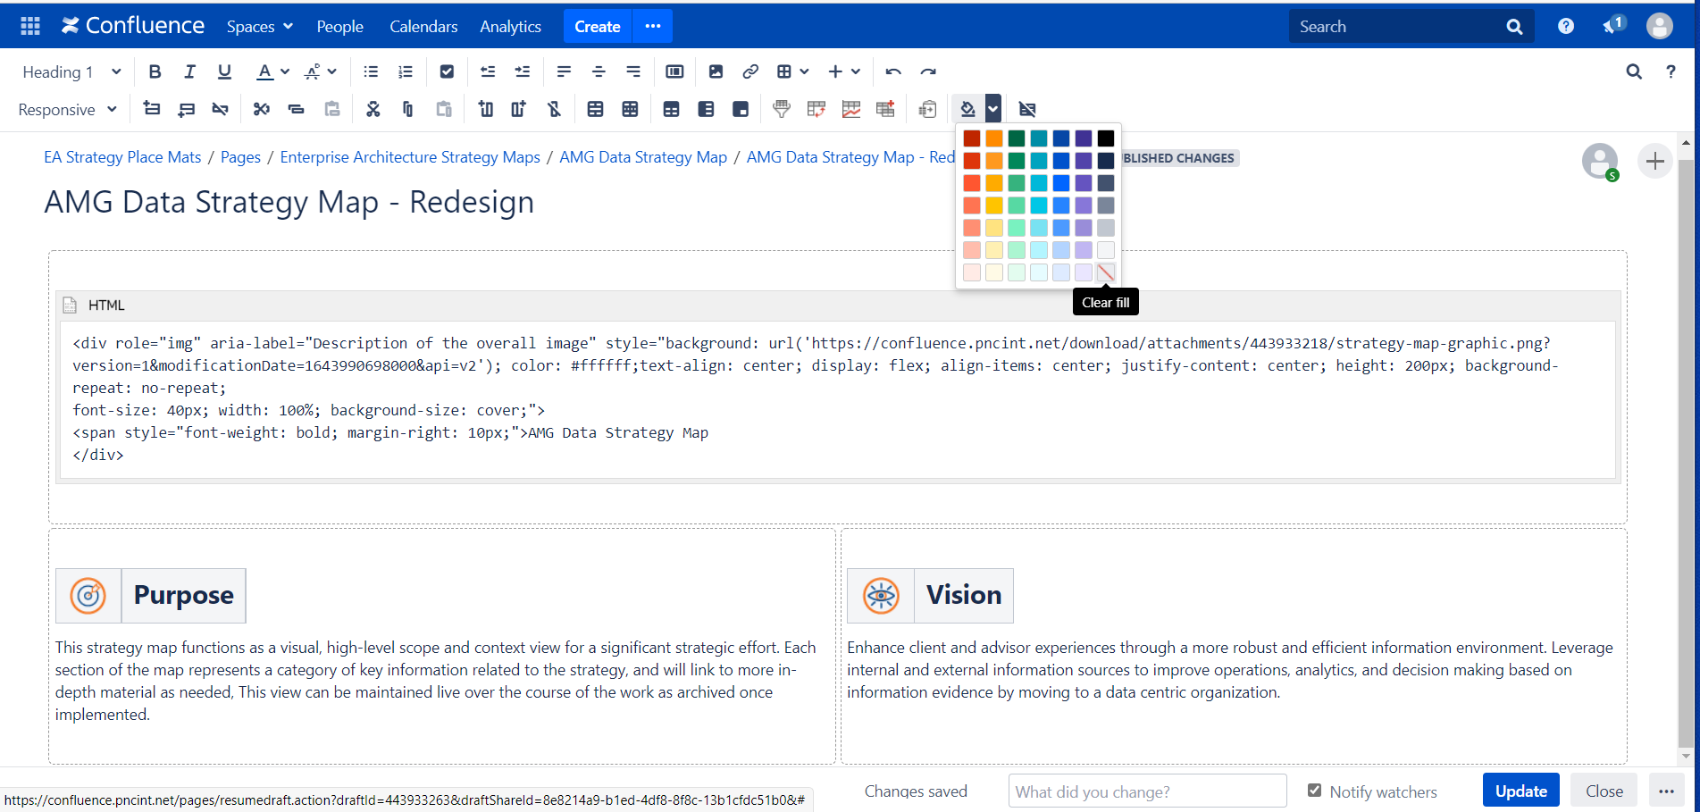Image resolution: width=1700 pixels, height=812 pixels.
Task: Click the undo arrow
Action: pyautogui.click(x=893, y=71)
